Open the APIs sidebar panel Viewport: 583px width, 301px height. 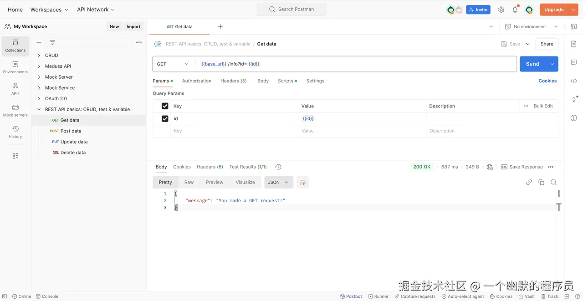click(x=15, y=89)
